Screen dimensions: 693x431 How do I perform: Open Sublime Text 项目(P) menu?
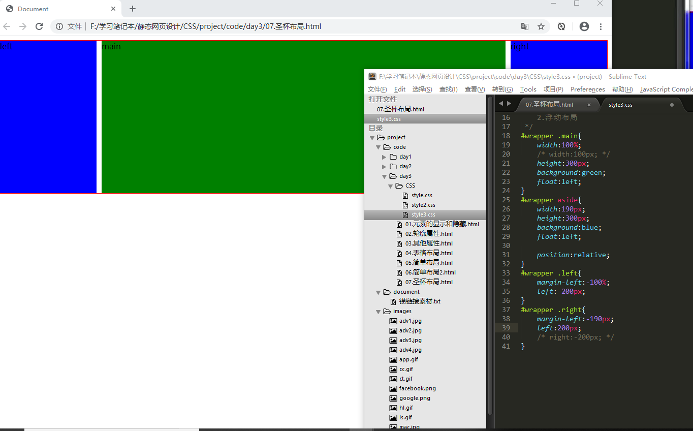(x=553, y=89)
